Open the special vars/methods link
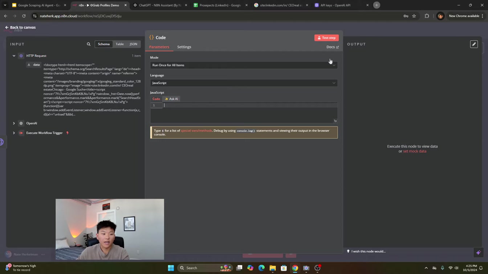488x274 pixels. coord(196,130)
